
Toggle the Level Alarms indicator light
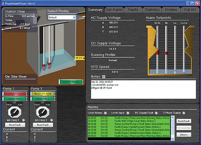[x=106, y=113]
